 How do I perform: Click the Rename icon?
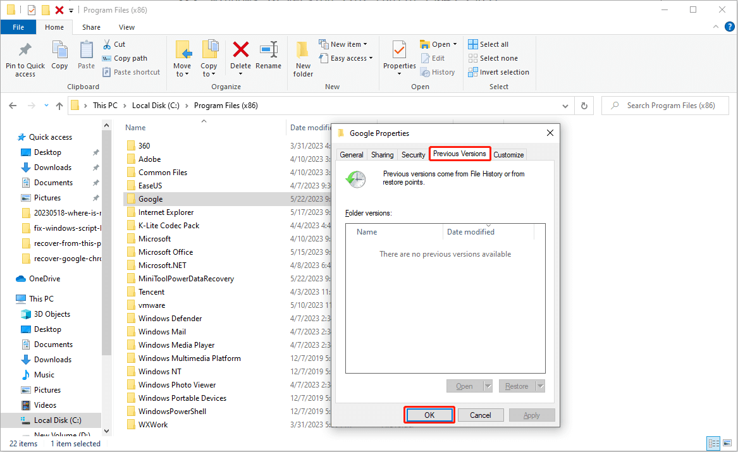269,49
